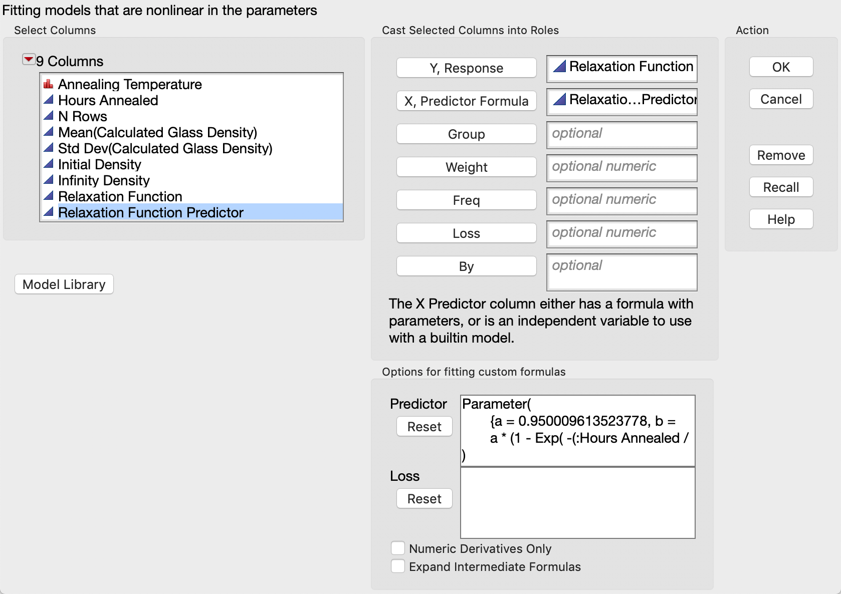841x594 pixels.
Task: Assign column to Group role
Action: (x=466, y=134)
